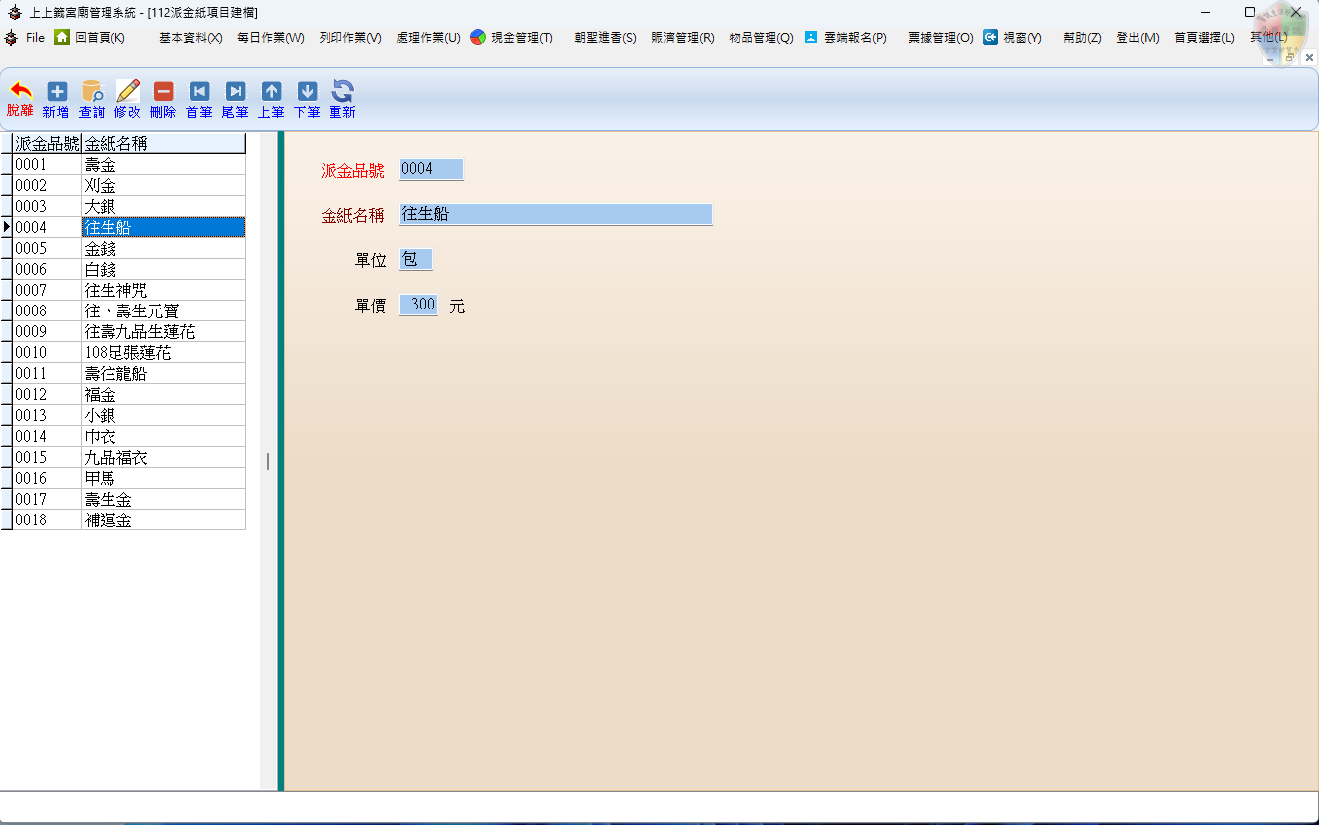Click the 脫離 exit icon

20,92
